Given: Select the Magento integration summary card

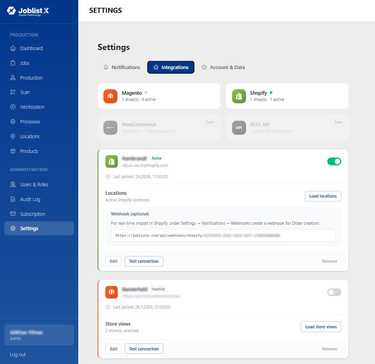Looking at the screenshot, I should coord(159,96).
